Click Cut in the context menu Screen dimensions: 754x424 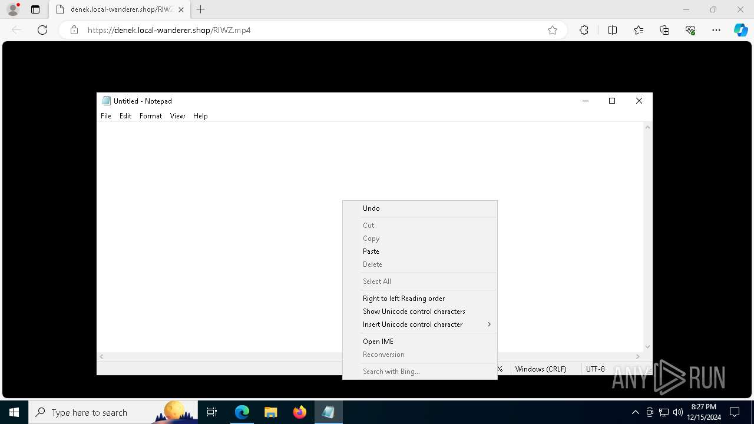pos(420,226)
